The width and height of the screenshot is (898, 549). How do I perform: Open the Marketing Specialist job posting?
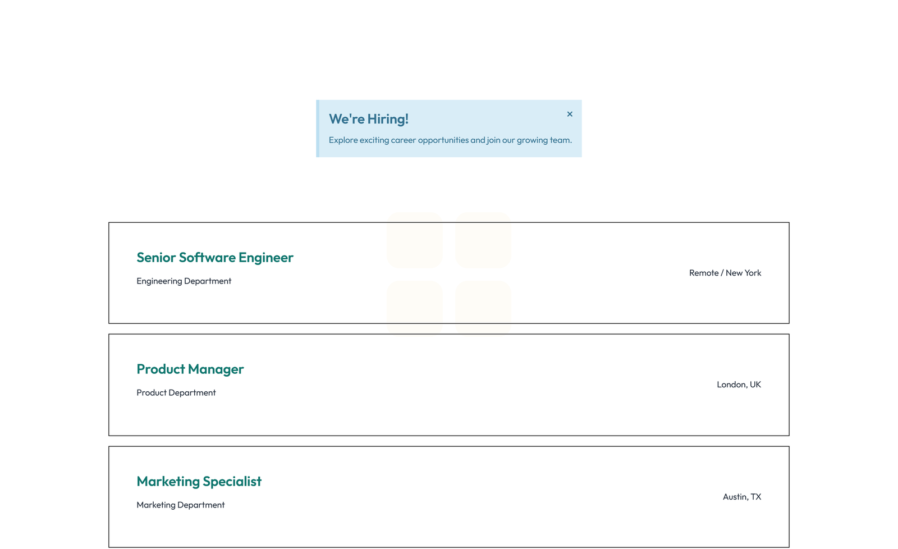[x=199, y=481]
